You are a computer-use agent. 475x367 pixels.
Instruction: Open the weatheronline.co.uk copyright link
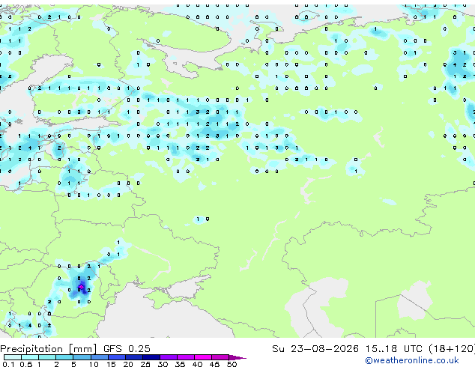click(412, 360)
